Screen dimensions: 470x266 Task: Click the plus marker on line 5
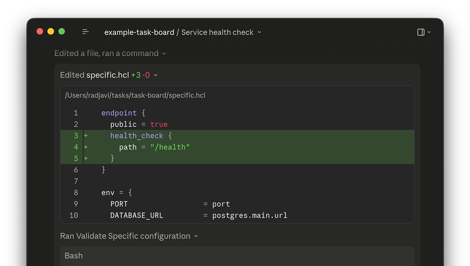(86, 159)
